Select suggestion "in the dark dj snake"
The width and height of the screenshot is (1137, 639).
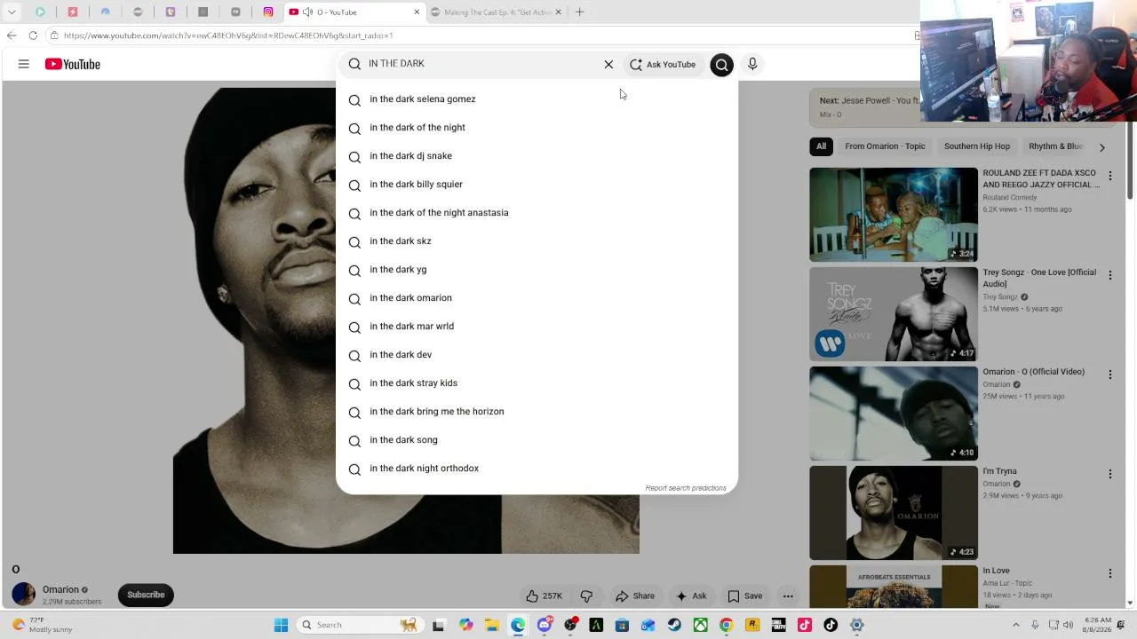[537, 156]
